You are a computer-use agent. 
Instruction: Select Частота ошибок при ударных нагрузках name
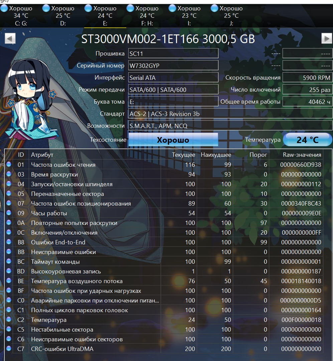tap(86, 291)
